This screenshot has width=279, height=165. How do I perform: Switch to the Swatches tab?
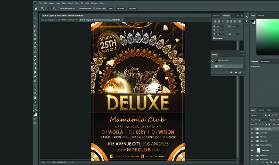coord(261,16)
